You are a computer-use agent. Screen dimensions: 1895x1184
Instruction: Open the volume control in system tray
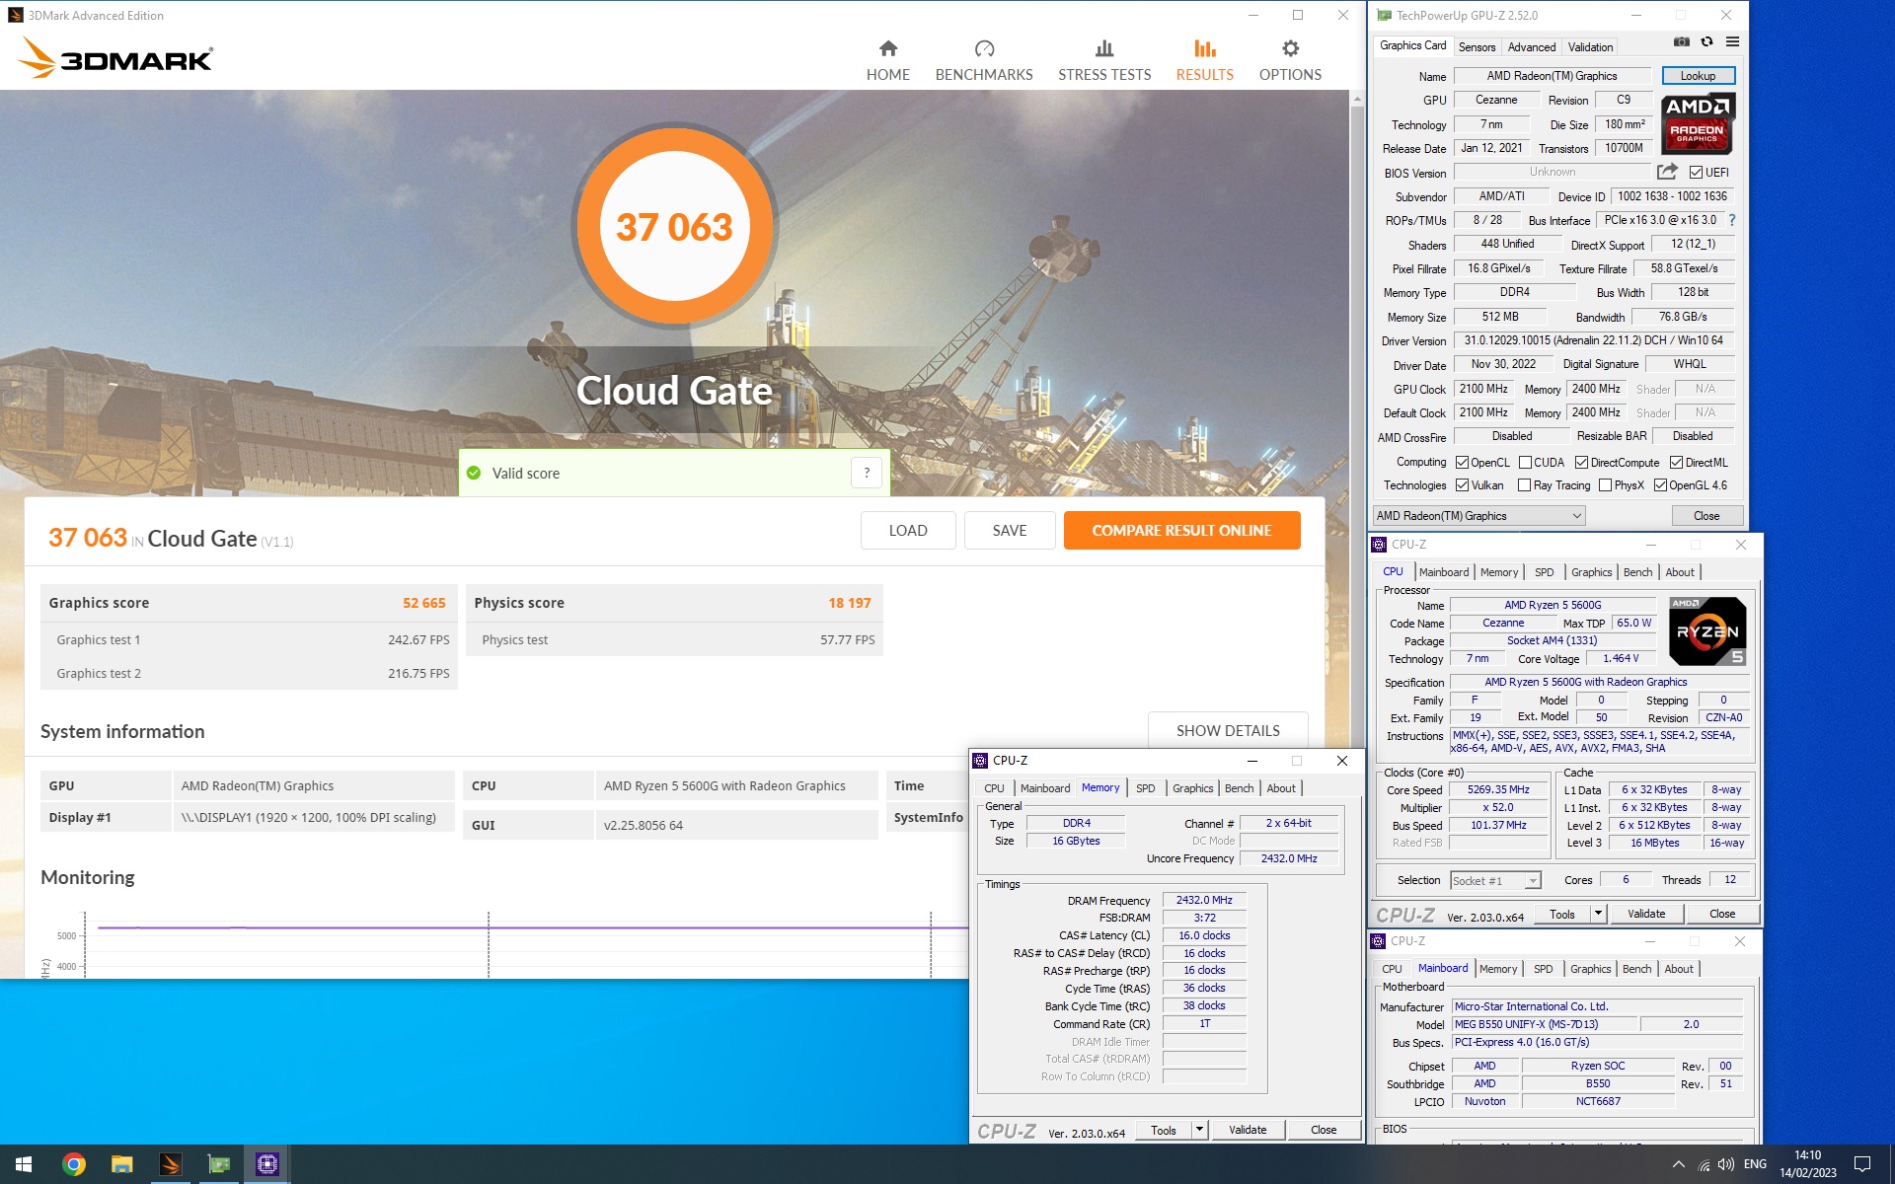[x=1726, y=1164]
